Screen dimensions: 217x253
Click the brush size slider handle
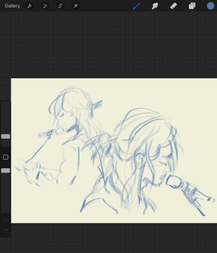click(6, 137)
